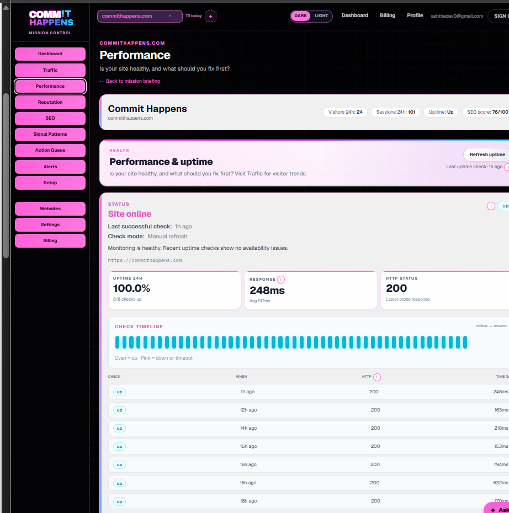Click the CHECK column header
The height and width of the screenshot is (513, 509).
pos(114,377)
